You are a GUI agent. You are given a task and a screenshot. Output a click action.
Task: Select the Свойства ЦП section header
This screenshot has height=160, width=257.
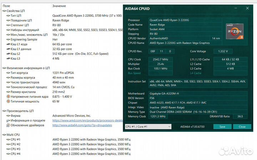(x=16, y=11)
